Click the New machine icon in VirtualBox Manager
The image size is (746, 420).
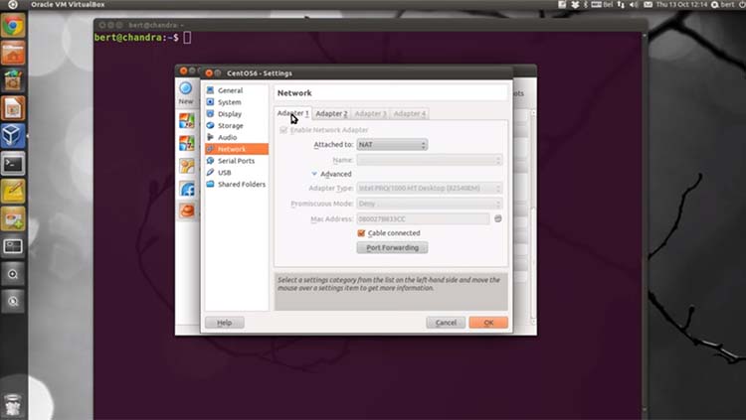pos(186,93)
